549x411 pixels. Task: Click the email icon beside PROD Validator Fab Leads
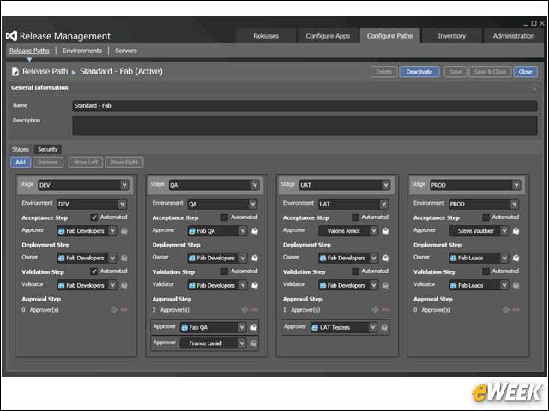(516, 285)
